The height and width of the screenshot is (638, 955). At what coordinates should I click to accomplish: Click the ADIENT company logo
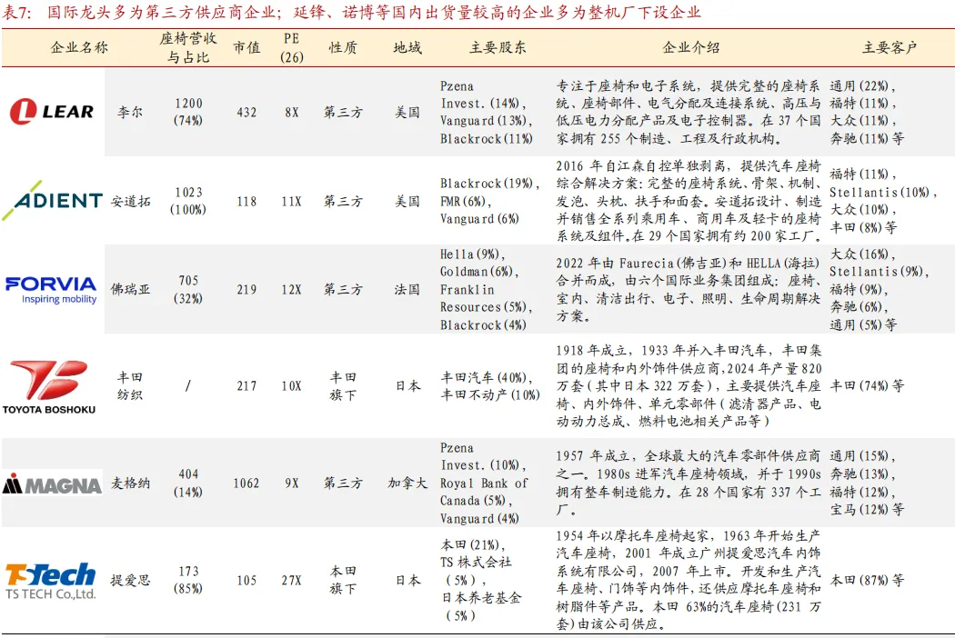pos(53,200)
